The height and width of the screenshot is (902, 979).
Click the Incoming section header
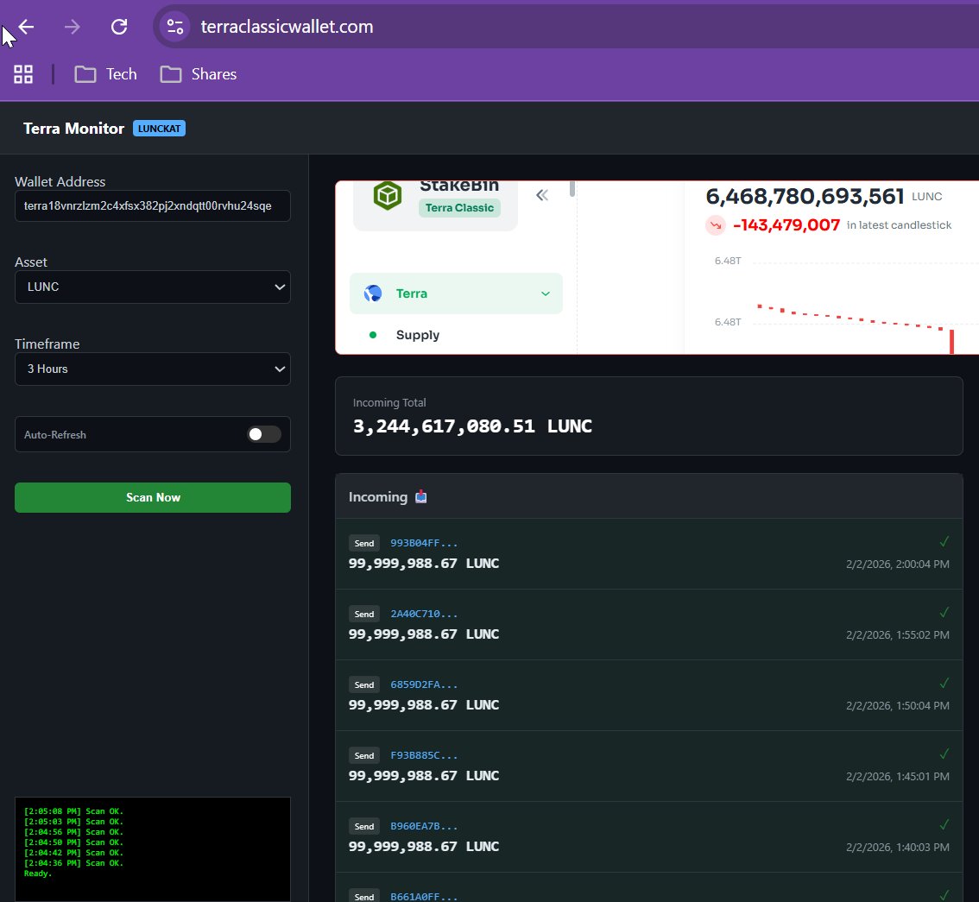648,496
